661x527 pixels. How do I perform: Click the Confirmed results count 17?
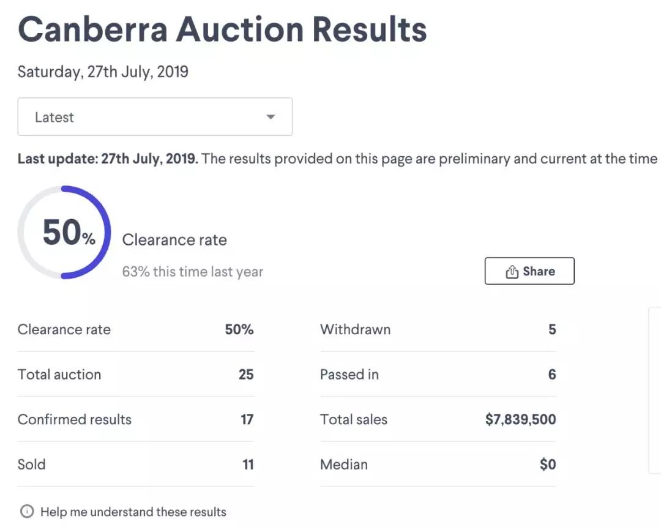coord(247,419)
